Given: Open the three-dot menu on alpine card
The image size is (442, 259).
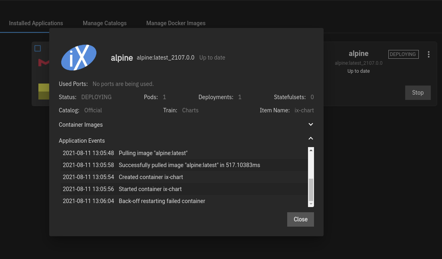Looking at the screenshot, I should 428,54.
